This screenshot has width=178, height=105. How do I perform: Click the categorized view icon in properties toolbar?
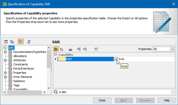56,49
